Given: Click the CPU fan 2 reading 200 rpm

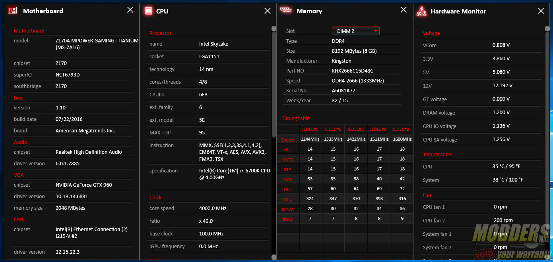Looking at the screenshot, I should (x=503, y=220).
